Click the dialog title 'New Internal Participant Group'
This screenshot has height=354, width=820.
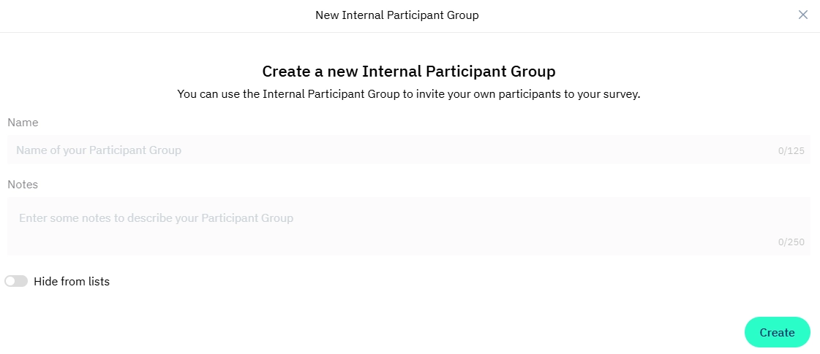click(397, 15)
